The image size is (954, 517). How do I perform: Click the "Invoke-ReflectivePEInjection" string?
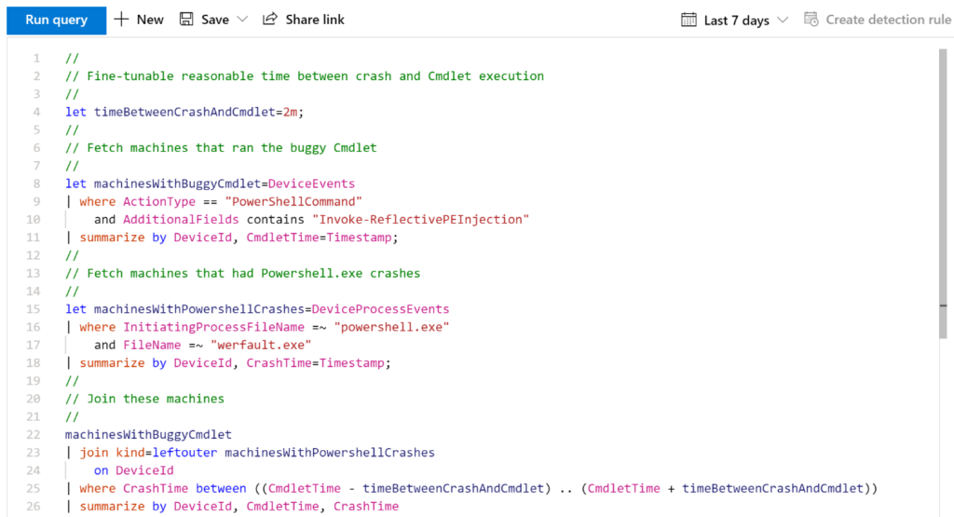[421, 220]
